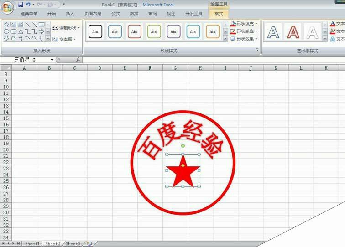
Task: Open the 页面布局 ribbon tab
Action: tap(93, 14)
